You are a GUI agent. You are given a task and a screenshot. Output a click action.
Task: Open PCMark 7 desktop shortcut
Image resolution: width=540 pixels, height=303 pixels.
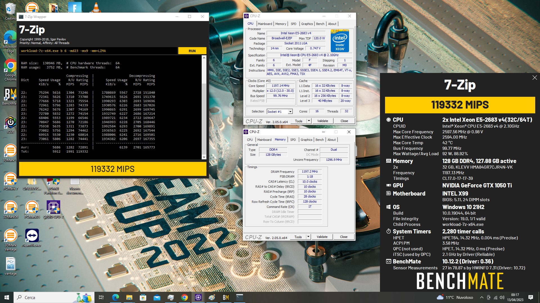tap(10, 182)
